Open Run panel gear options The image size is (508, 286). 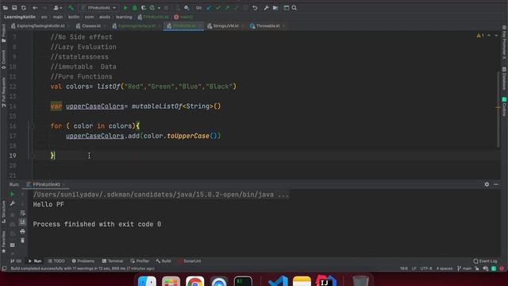click(487, 184)
